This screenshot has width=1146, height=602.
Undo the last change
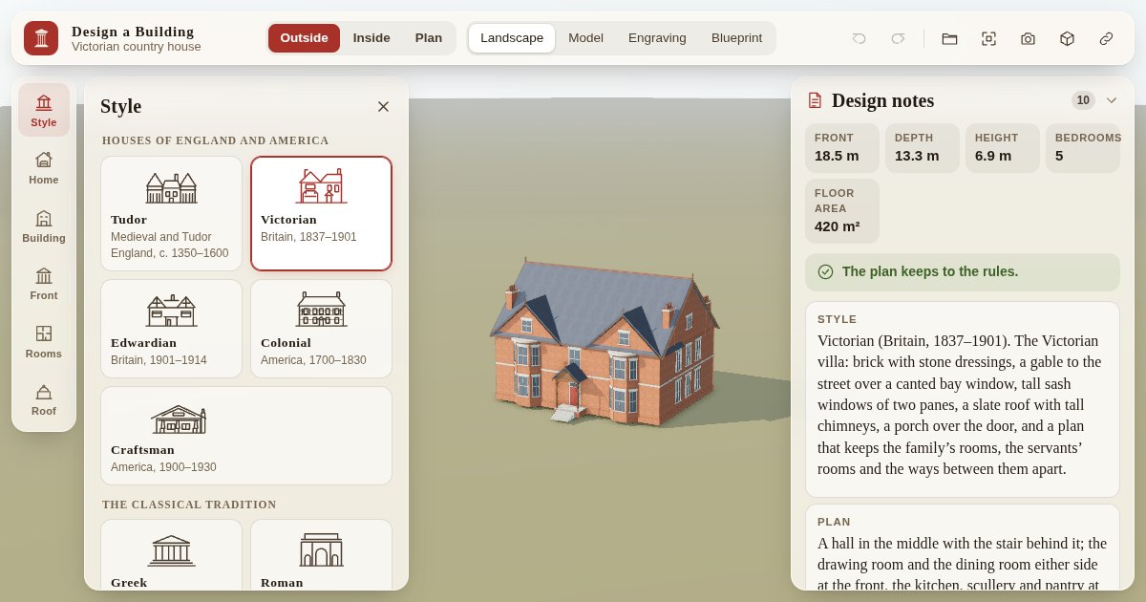(859, 38)
